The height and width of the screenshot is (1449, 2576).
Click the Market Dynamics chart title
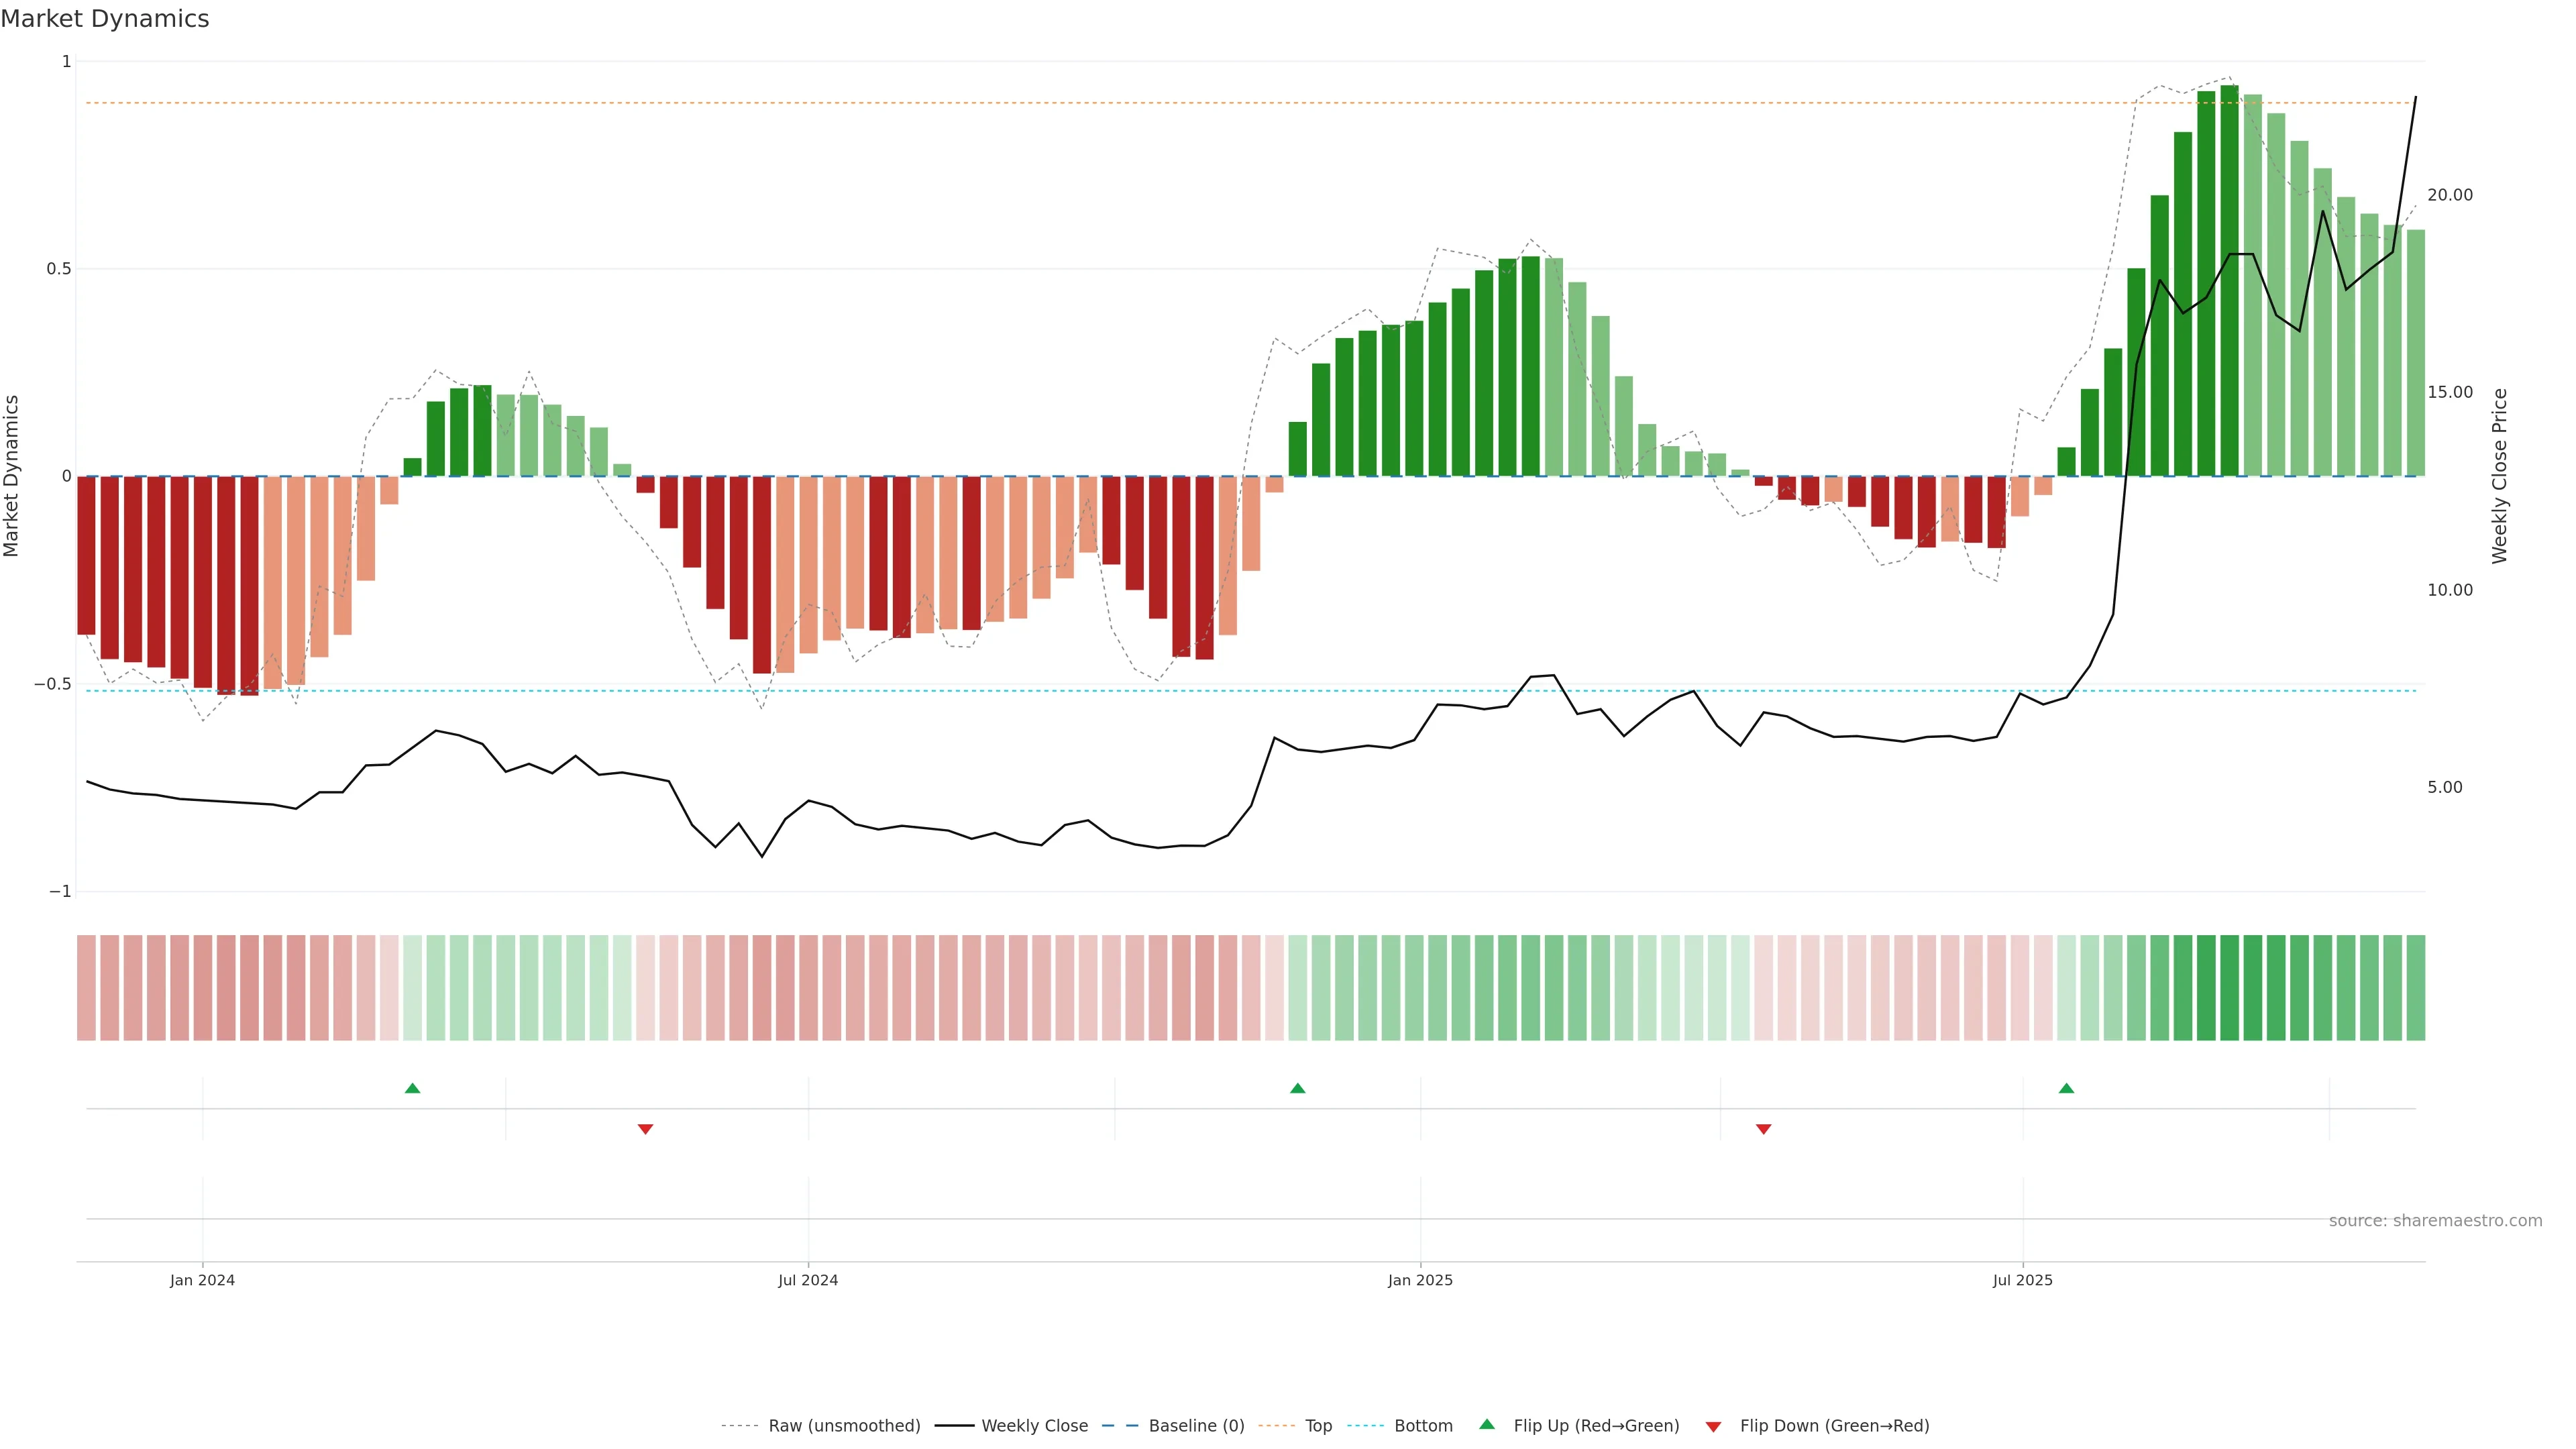(105, 19)
